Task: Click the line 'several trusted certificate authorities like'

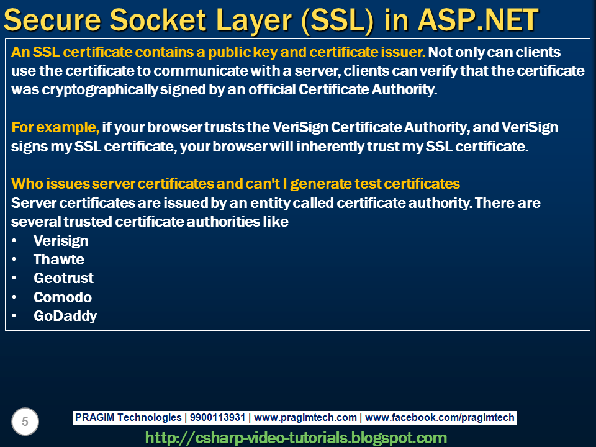Action: 150,222
